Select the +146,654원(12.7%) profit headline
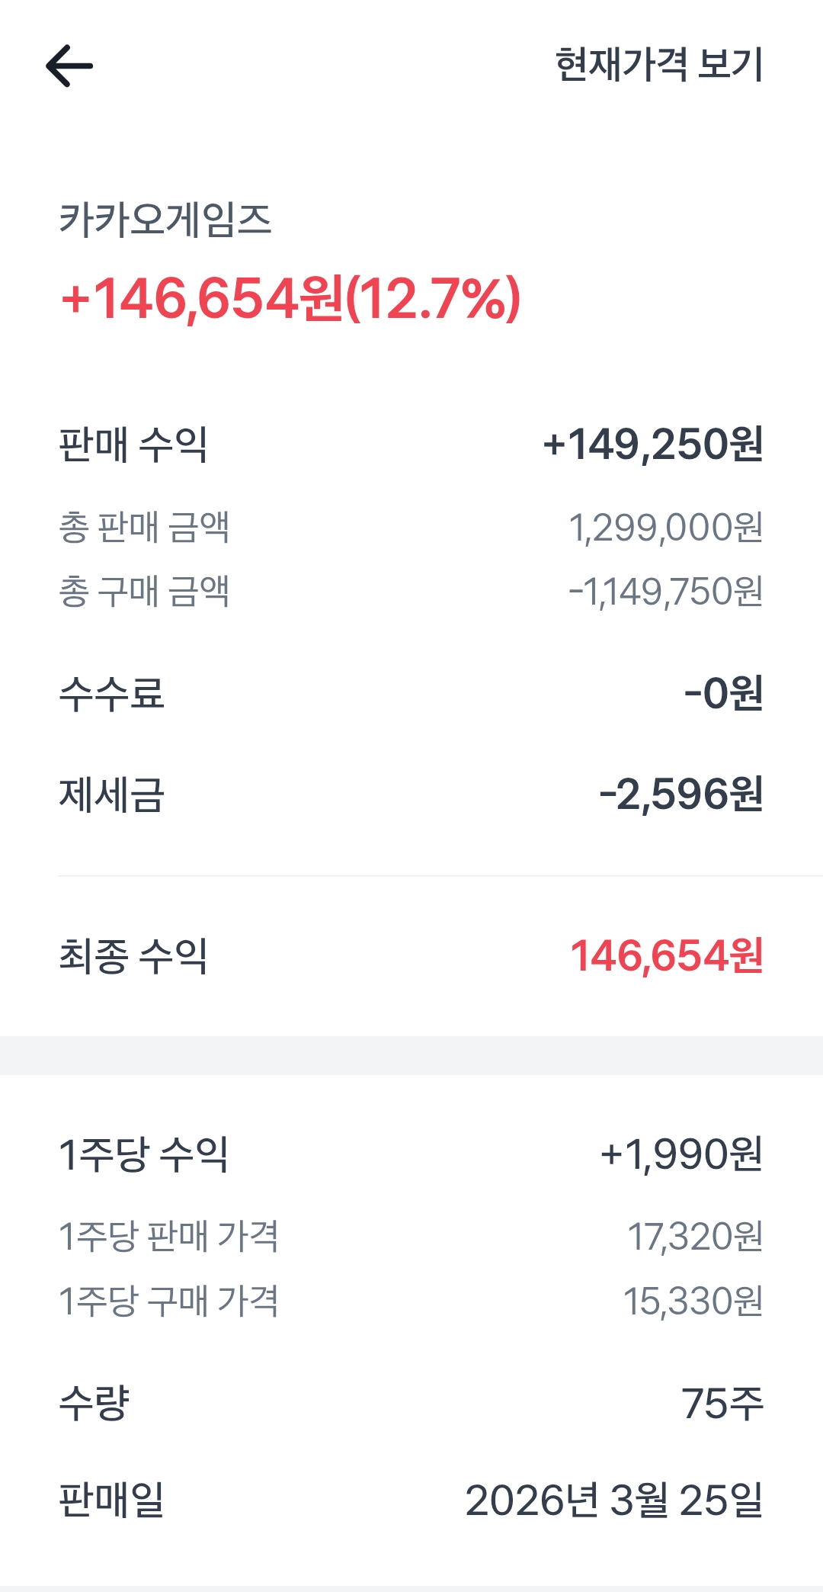Image resolution: width=823 pixels, height=1592 pixels. [x=290, y=298]
